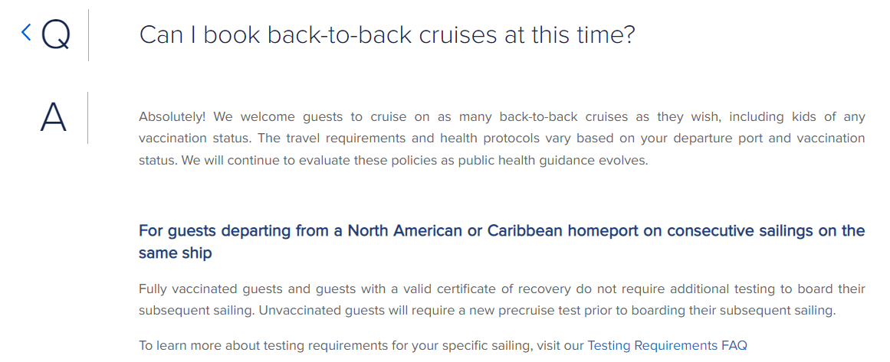Click the vertical divider beside the Q
Screen dimensions: 890x362
tap(89, 34)
